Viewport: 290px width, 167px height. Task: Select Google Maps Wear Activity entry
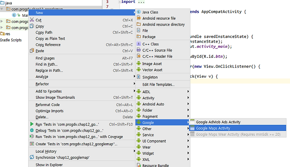[238, 134]
